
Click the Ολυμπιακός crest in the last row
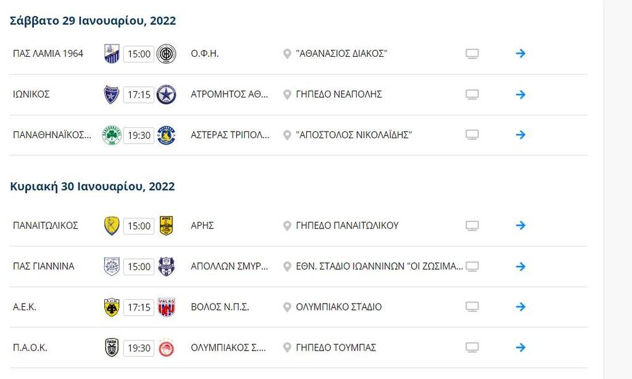click(x=165, y=348)
